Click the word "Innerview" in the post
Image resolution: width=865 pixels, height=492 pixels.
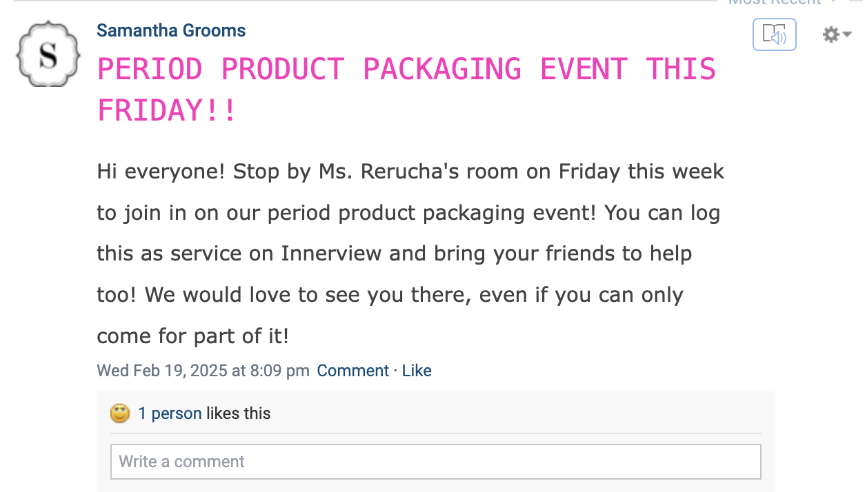(331, 254)
